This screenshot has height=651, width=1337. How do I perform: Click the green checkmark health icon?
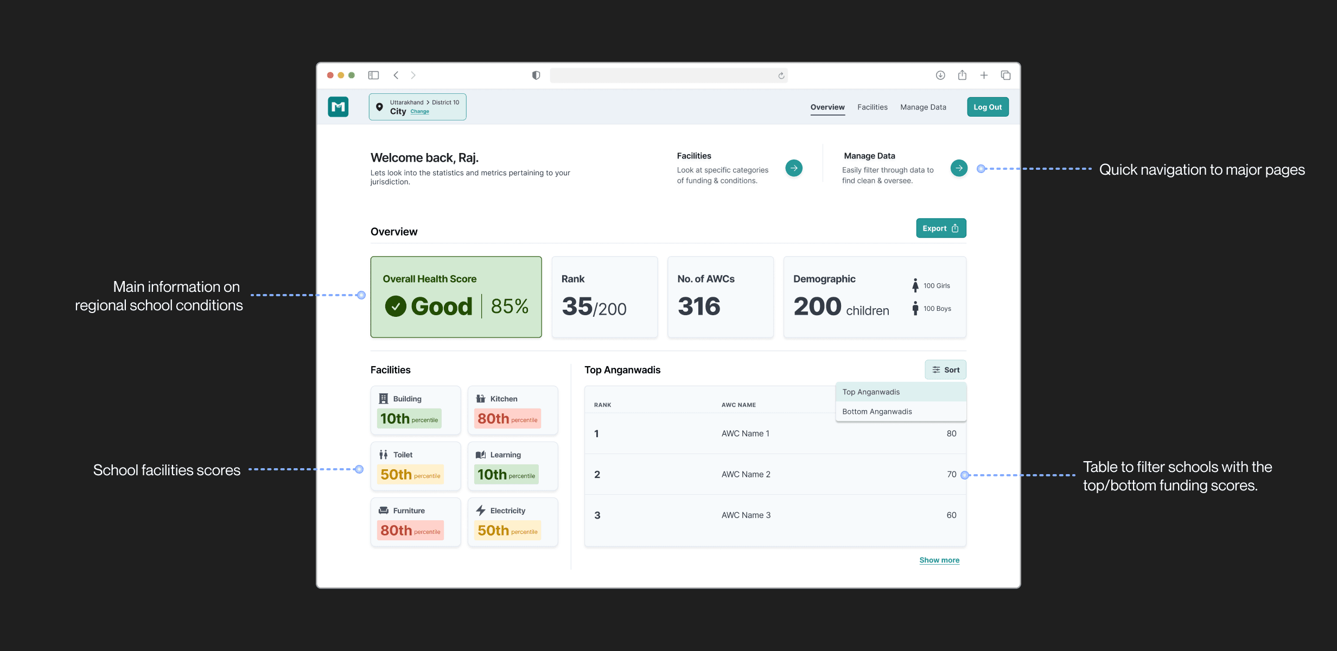click(396, 307)
